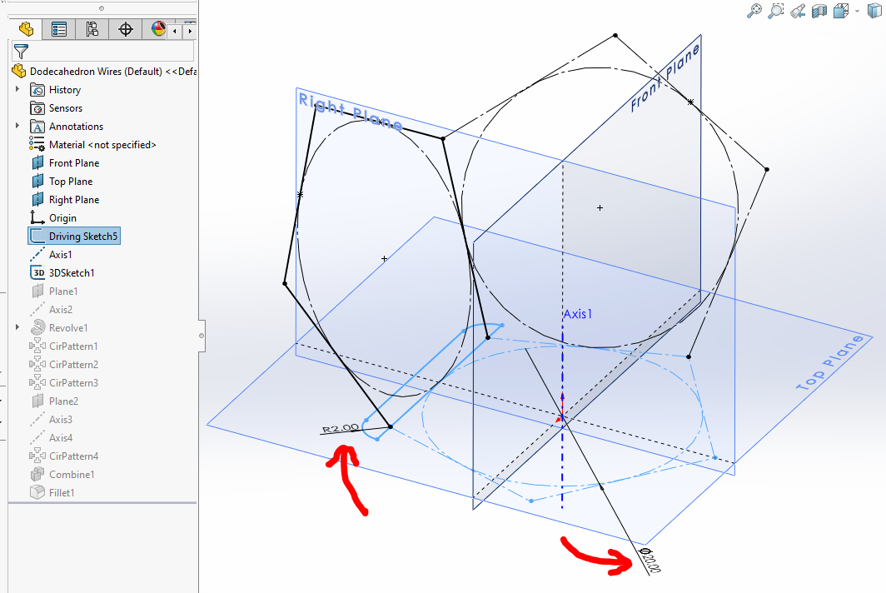Open the View Orientation dropdown arrow

(857, 12)
